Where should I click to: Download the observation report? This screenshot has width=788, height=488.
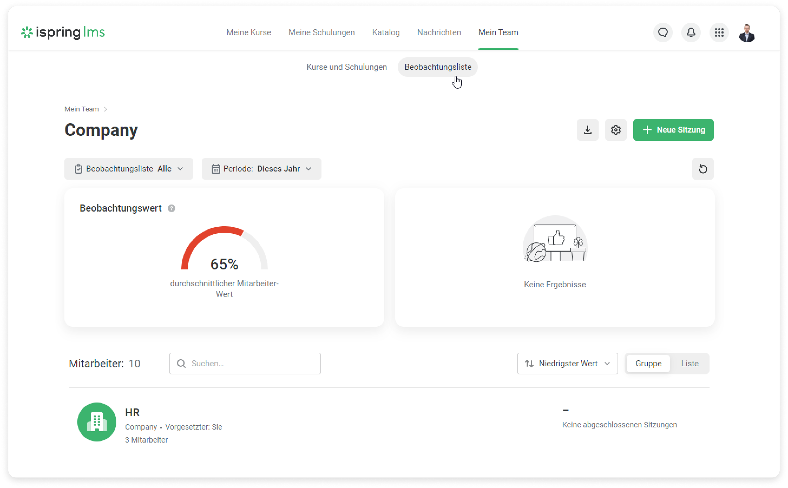pyautogui.click(x=587, y=130)
